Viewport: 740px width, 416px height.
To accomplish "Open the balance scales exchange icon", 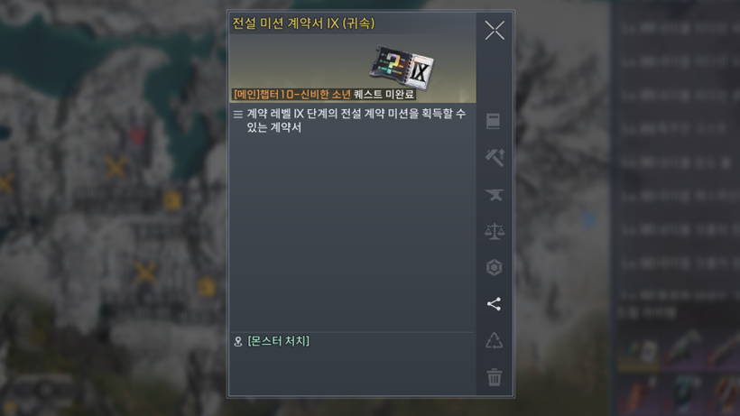I will pos(495,231).
